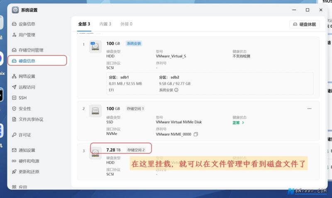This screenshot has height=198, width=332.
Task: Click the 存储空间 1 tag
Action: [x=135, y=109]
